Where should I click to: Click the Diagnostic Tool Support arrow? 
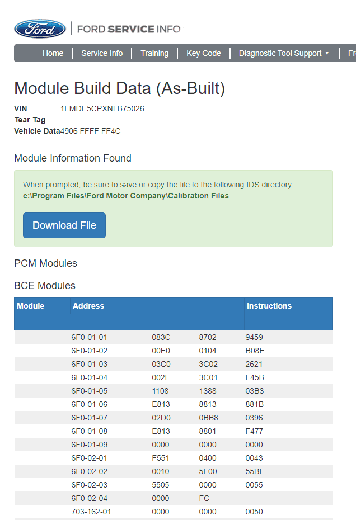click(327, 53)
